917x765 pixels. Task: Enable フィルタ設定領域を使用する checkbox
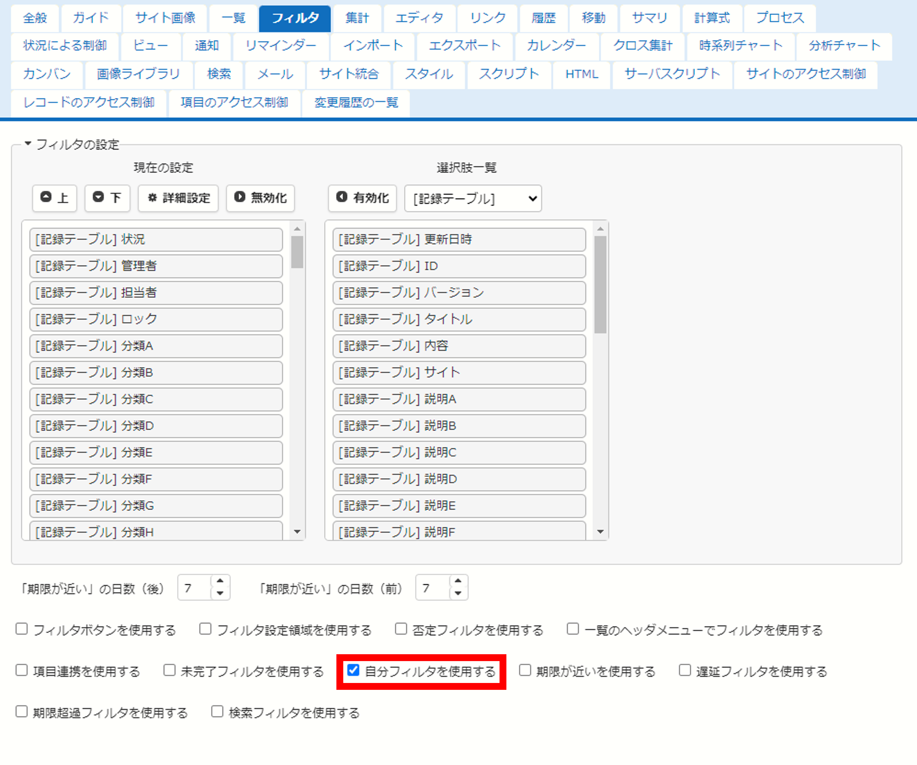(205, 629)
